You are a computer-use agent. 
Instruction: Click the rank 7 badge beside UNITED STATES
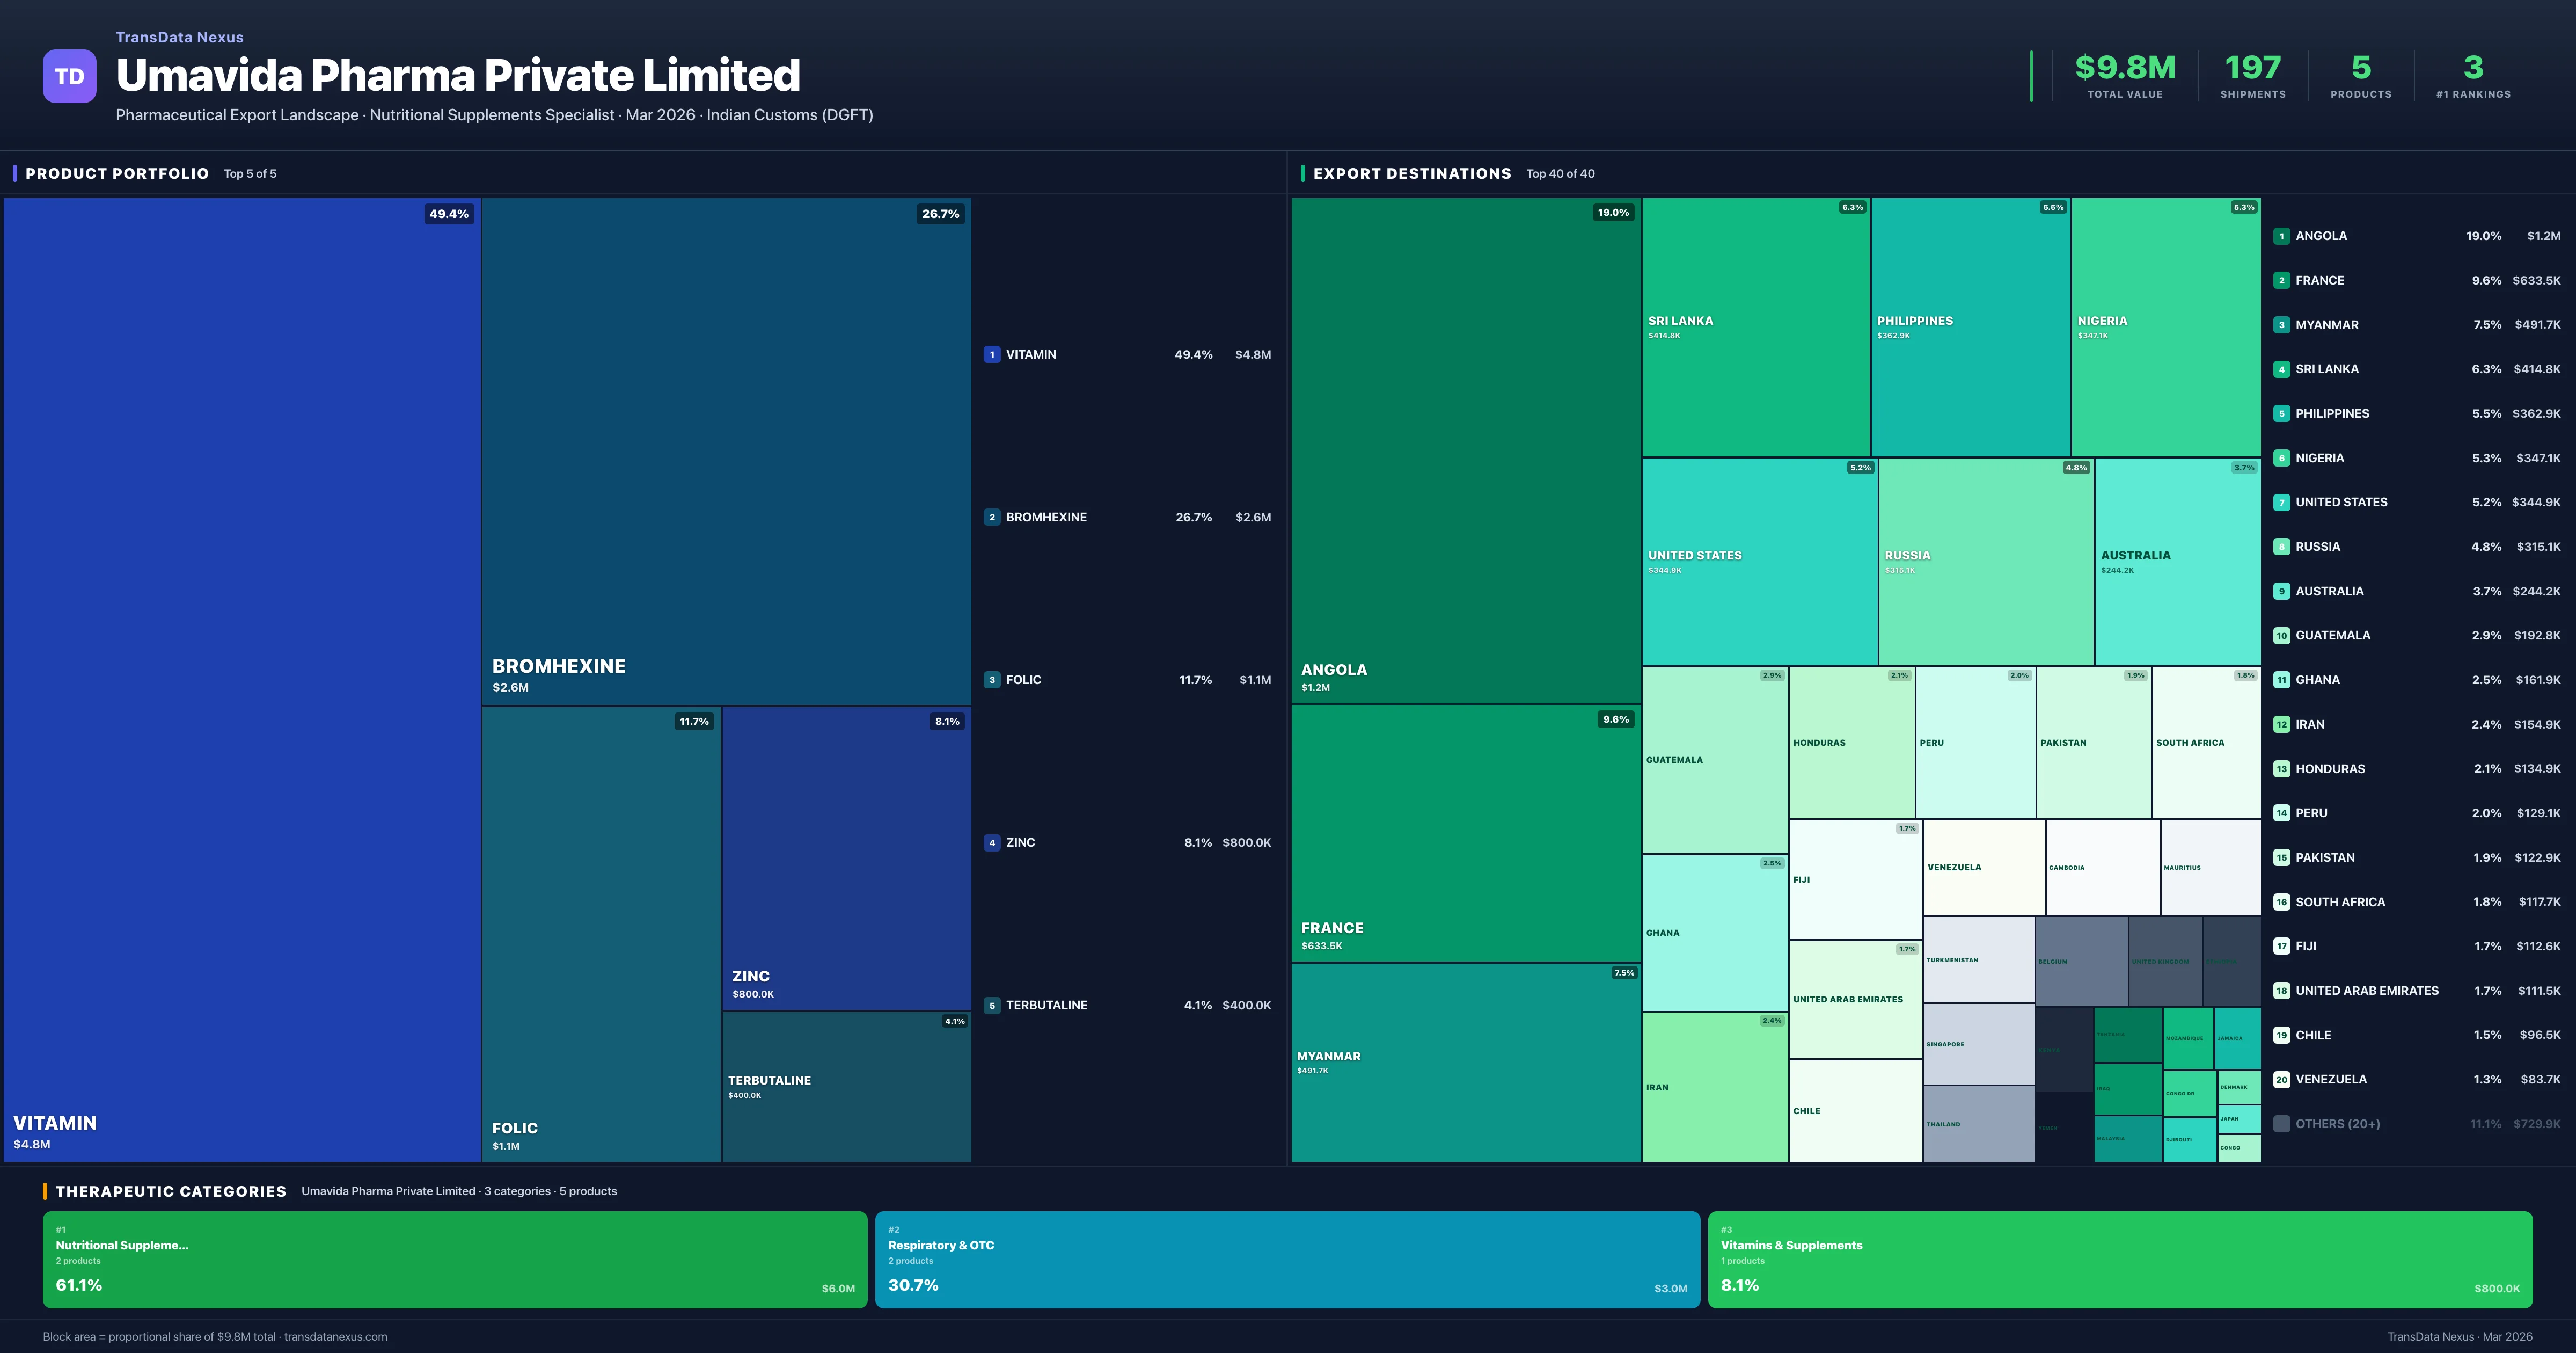[x=2281, y=503]
